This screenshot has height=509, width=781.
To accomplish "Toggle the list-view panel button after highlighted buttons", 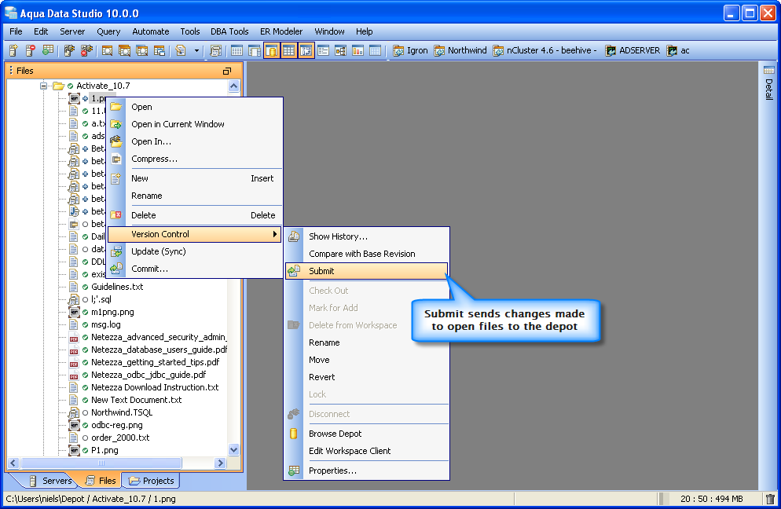I will (x=323, y=50).
